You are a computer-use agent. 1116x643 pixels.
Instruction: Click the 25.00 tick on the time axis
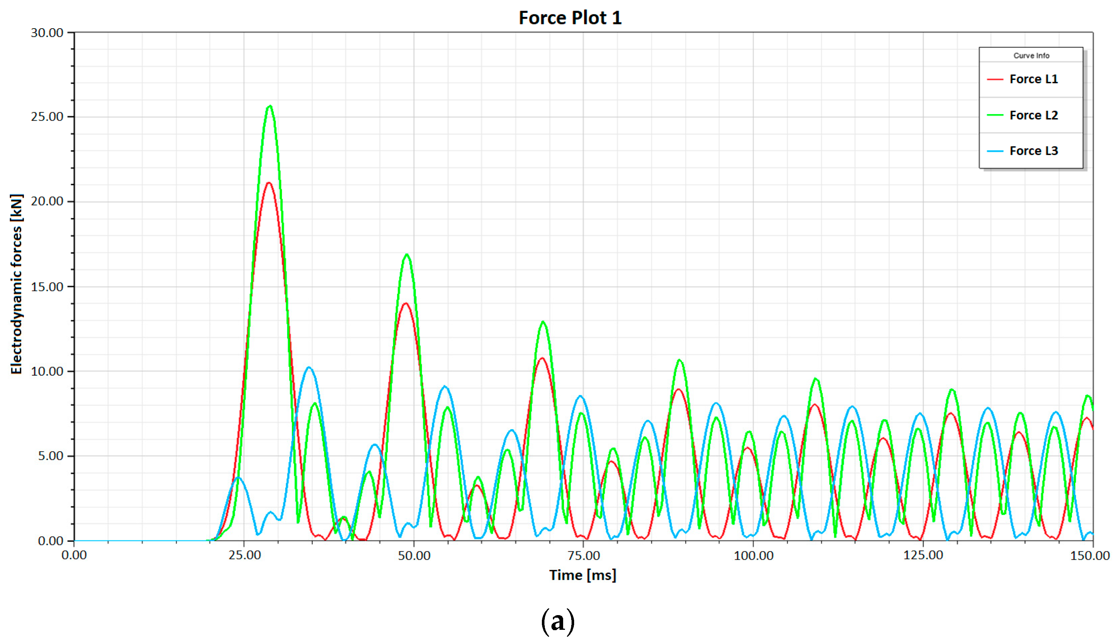tap(245, 556)
